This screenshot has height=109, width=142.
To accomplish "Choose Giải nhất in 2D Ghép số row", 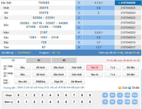I will [77, 68].
